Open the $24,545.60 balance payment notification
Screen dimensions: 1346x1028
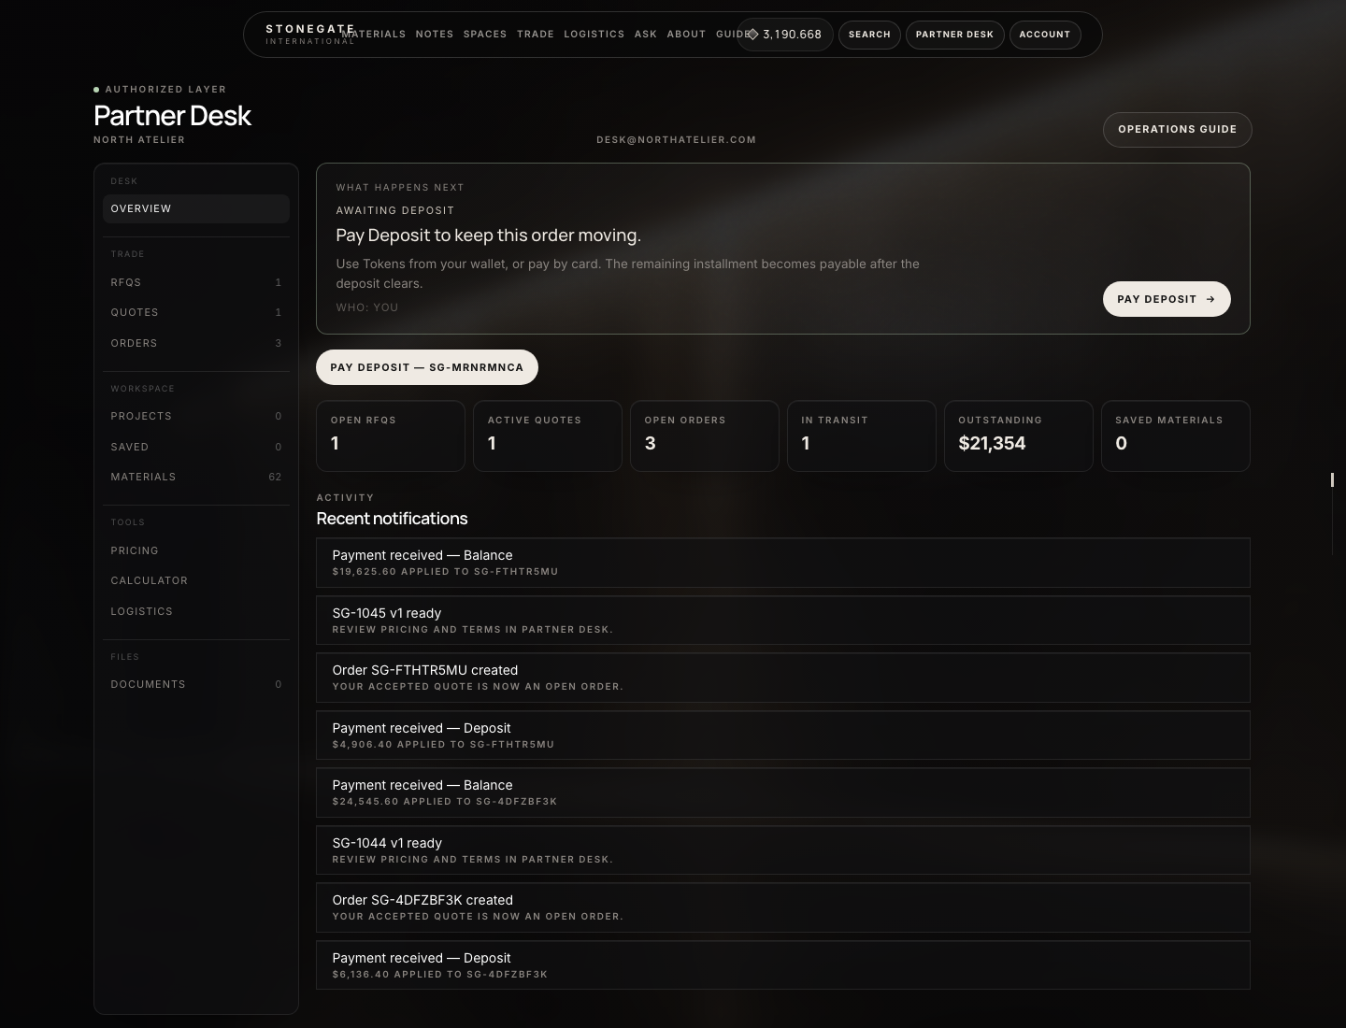pyautogui.click(x=783, y=792)
